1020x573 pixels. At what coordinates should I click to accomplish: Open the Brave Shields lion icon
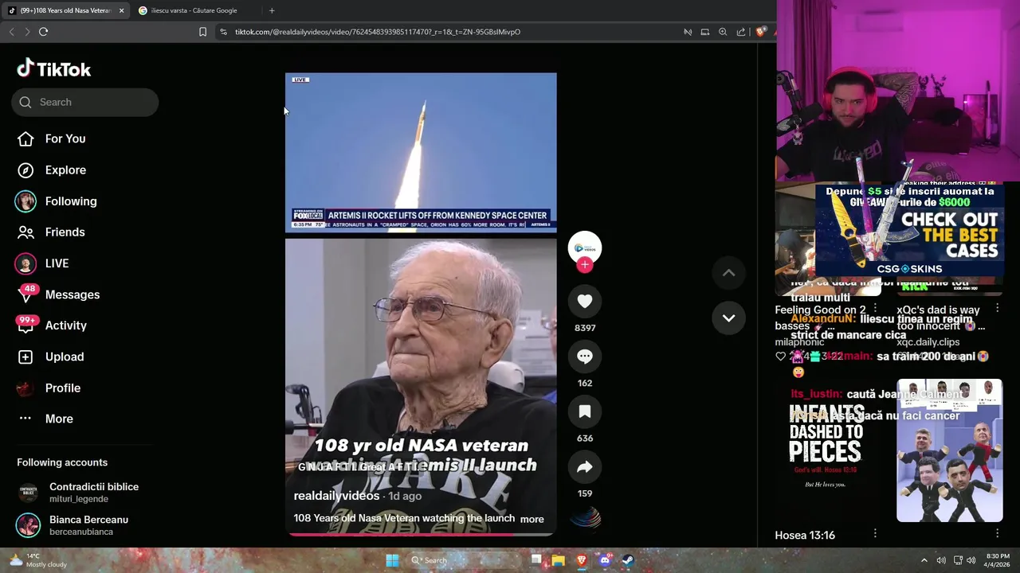pos(760,32)
